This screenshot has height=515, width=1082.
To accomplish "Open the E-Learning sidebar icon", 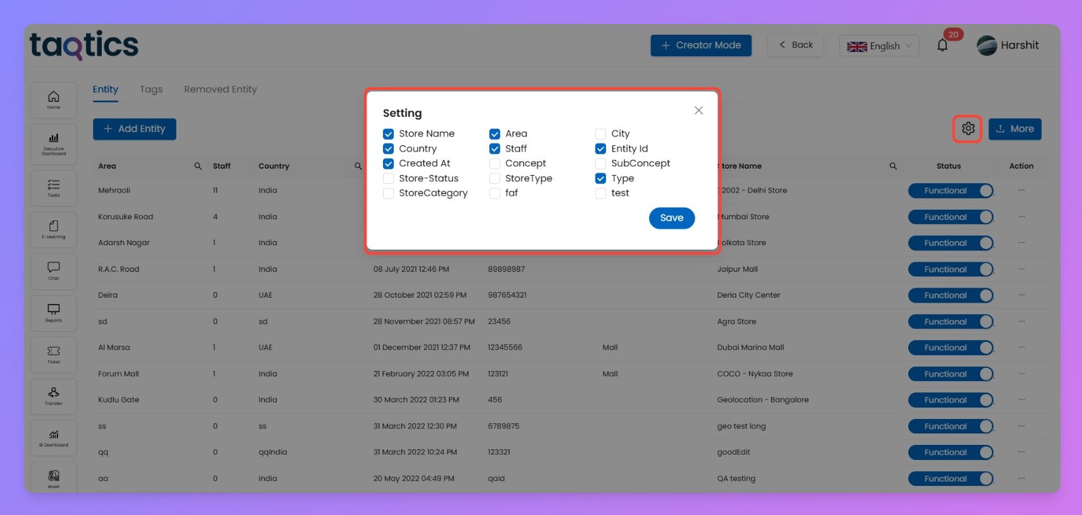I will 54,229.
